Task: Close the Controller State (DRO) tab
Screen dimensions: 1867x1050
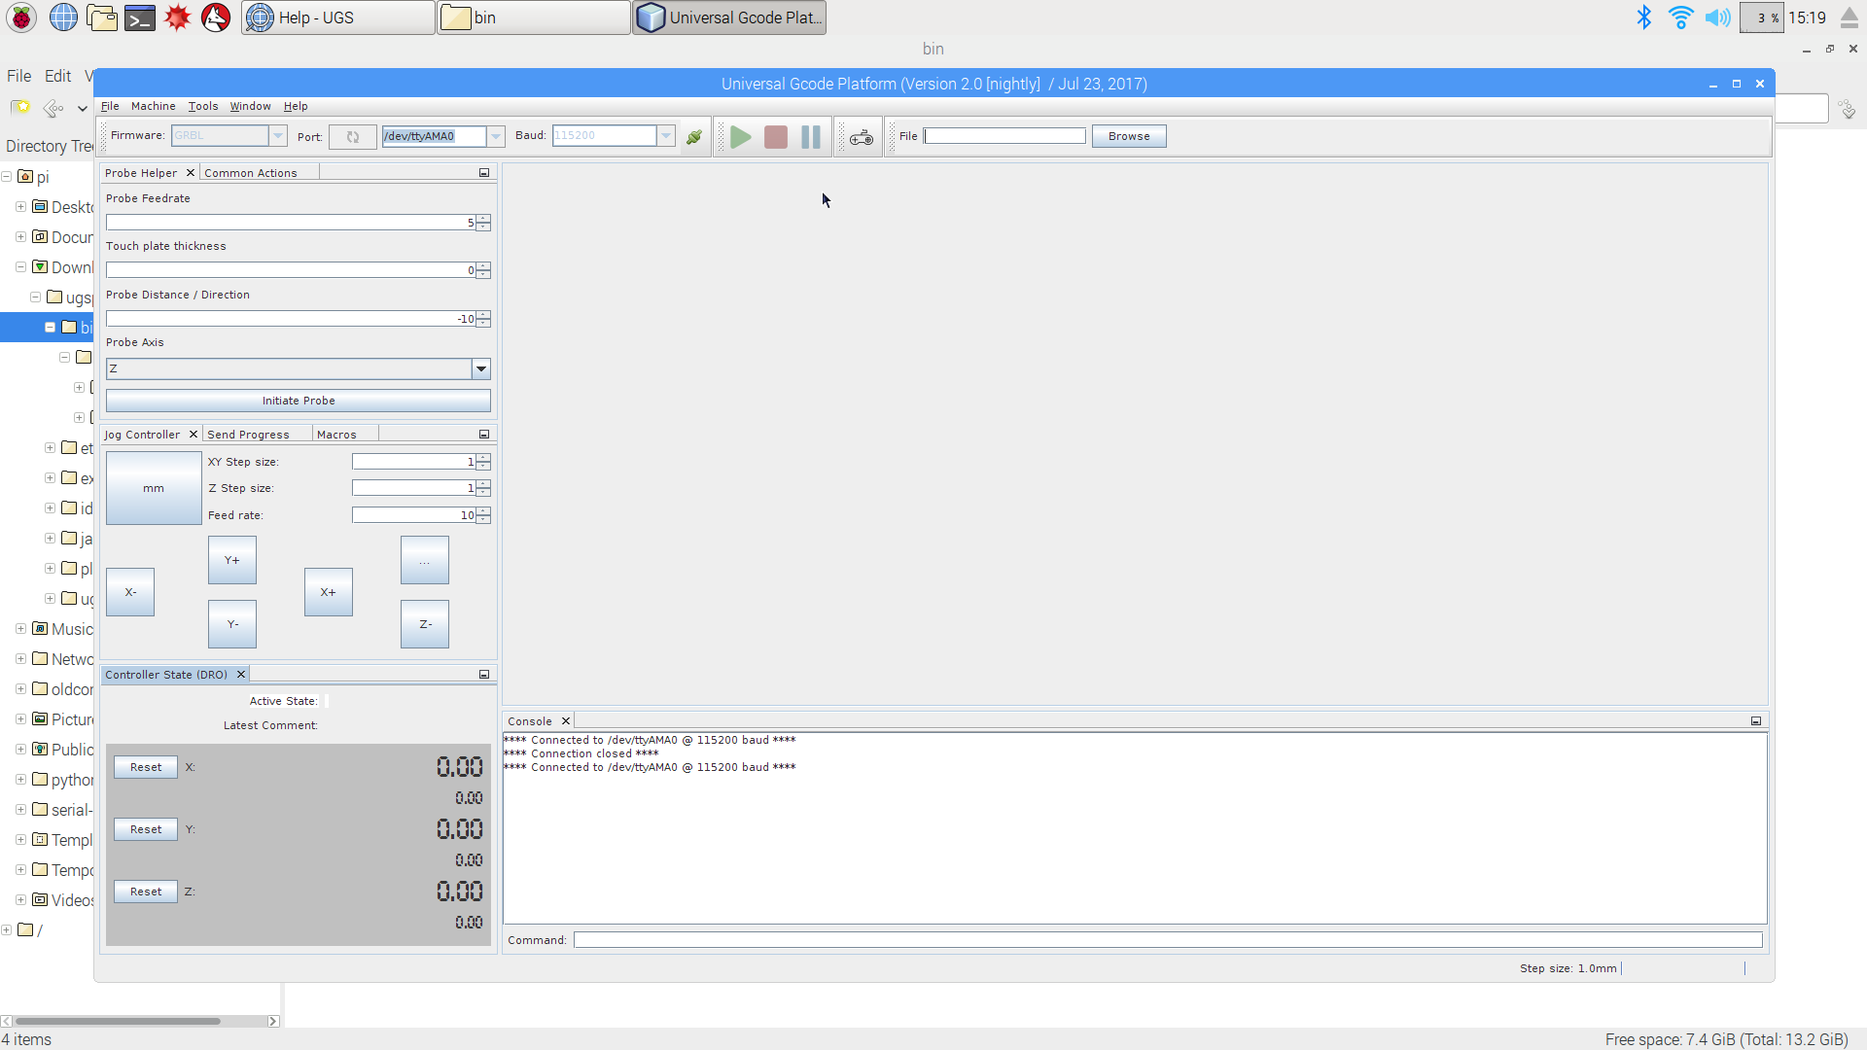Action: 241,675
